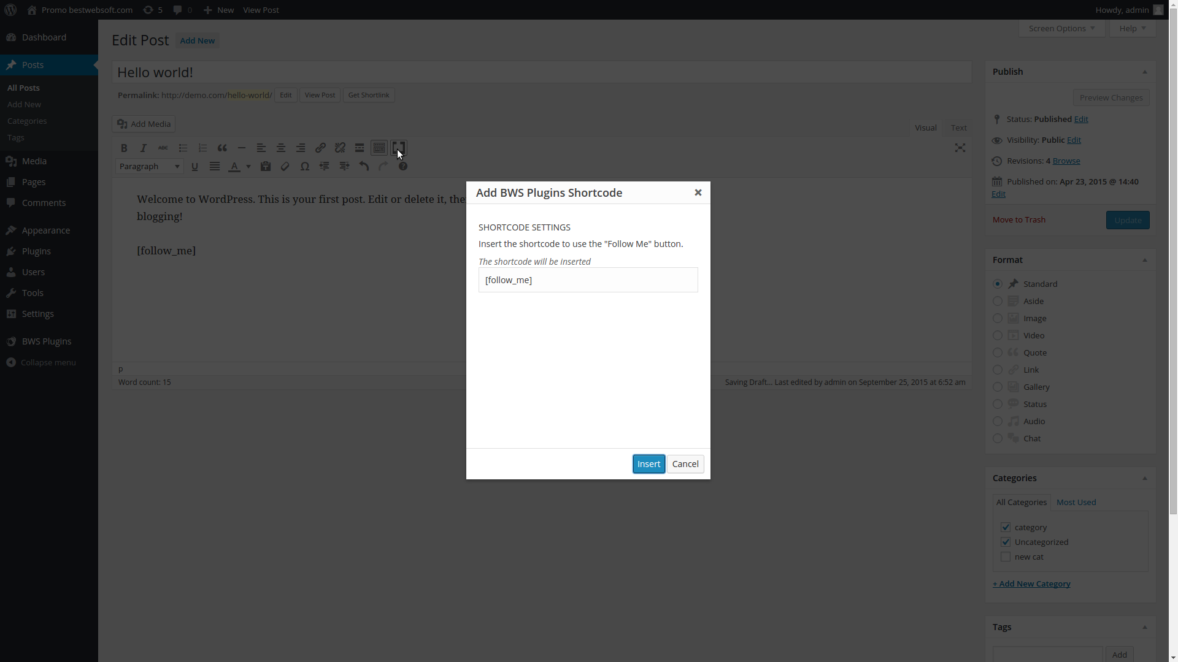Click the Add Media button
Screen dimensions: 1178x662
point(144,124)
